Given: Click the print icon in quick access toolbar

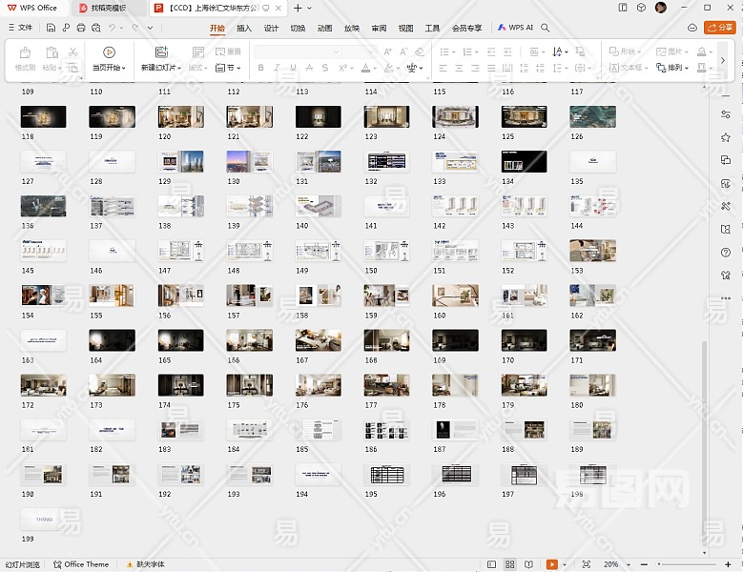Looking at the screenshot, I should [x=80, y=28].
